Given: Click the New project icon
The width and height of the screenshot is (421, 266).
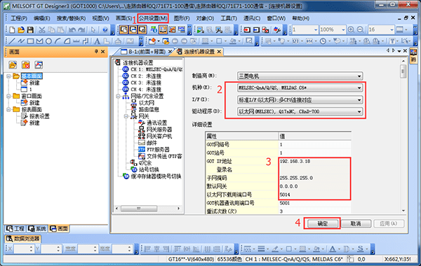Looking at the screenshot, I should click(12, 29).
